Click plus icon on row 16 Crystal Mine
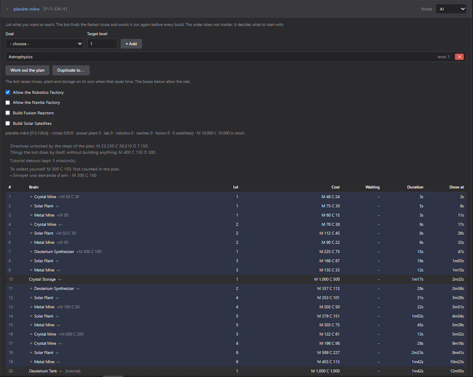 point(31,334)
